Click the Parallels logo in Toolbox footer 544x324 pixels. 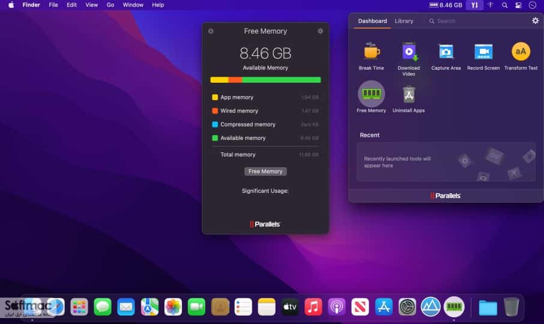pos(446,196)
